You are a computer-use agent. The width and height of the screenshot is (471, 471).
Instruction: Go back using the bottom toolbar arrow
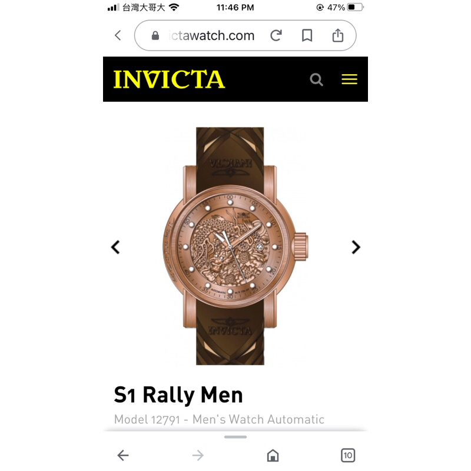click(x=123, y=455)
